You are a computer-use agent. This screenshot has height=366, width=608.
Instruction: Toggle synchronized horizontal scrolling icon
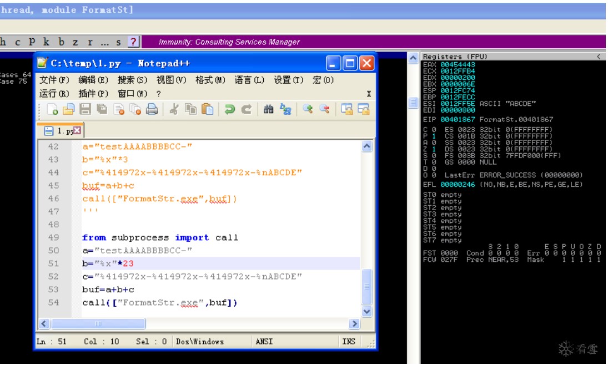click(x=363, y=110)
